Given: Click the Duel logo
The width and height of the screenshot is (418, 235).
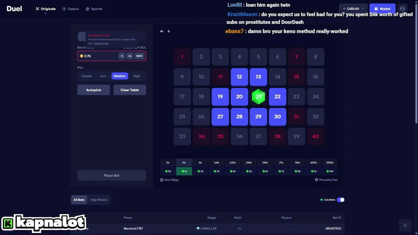Looking at the screenshot, I should [14, 9].
